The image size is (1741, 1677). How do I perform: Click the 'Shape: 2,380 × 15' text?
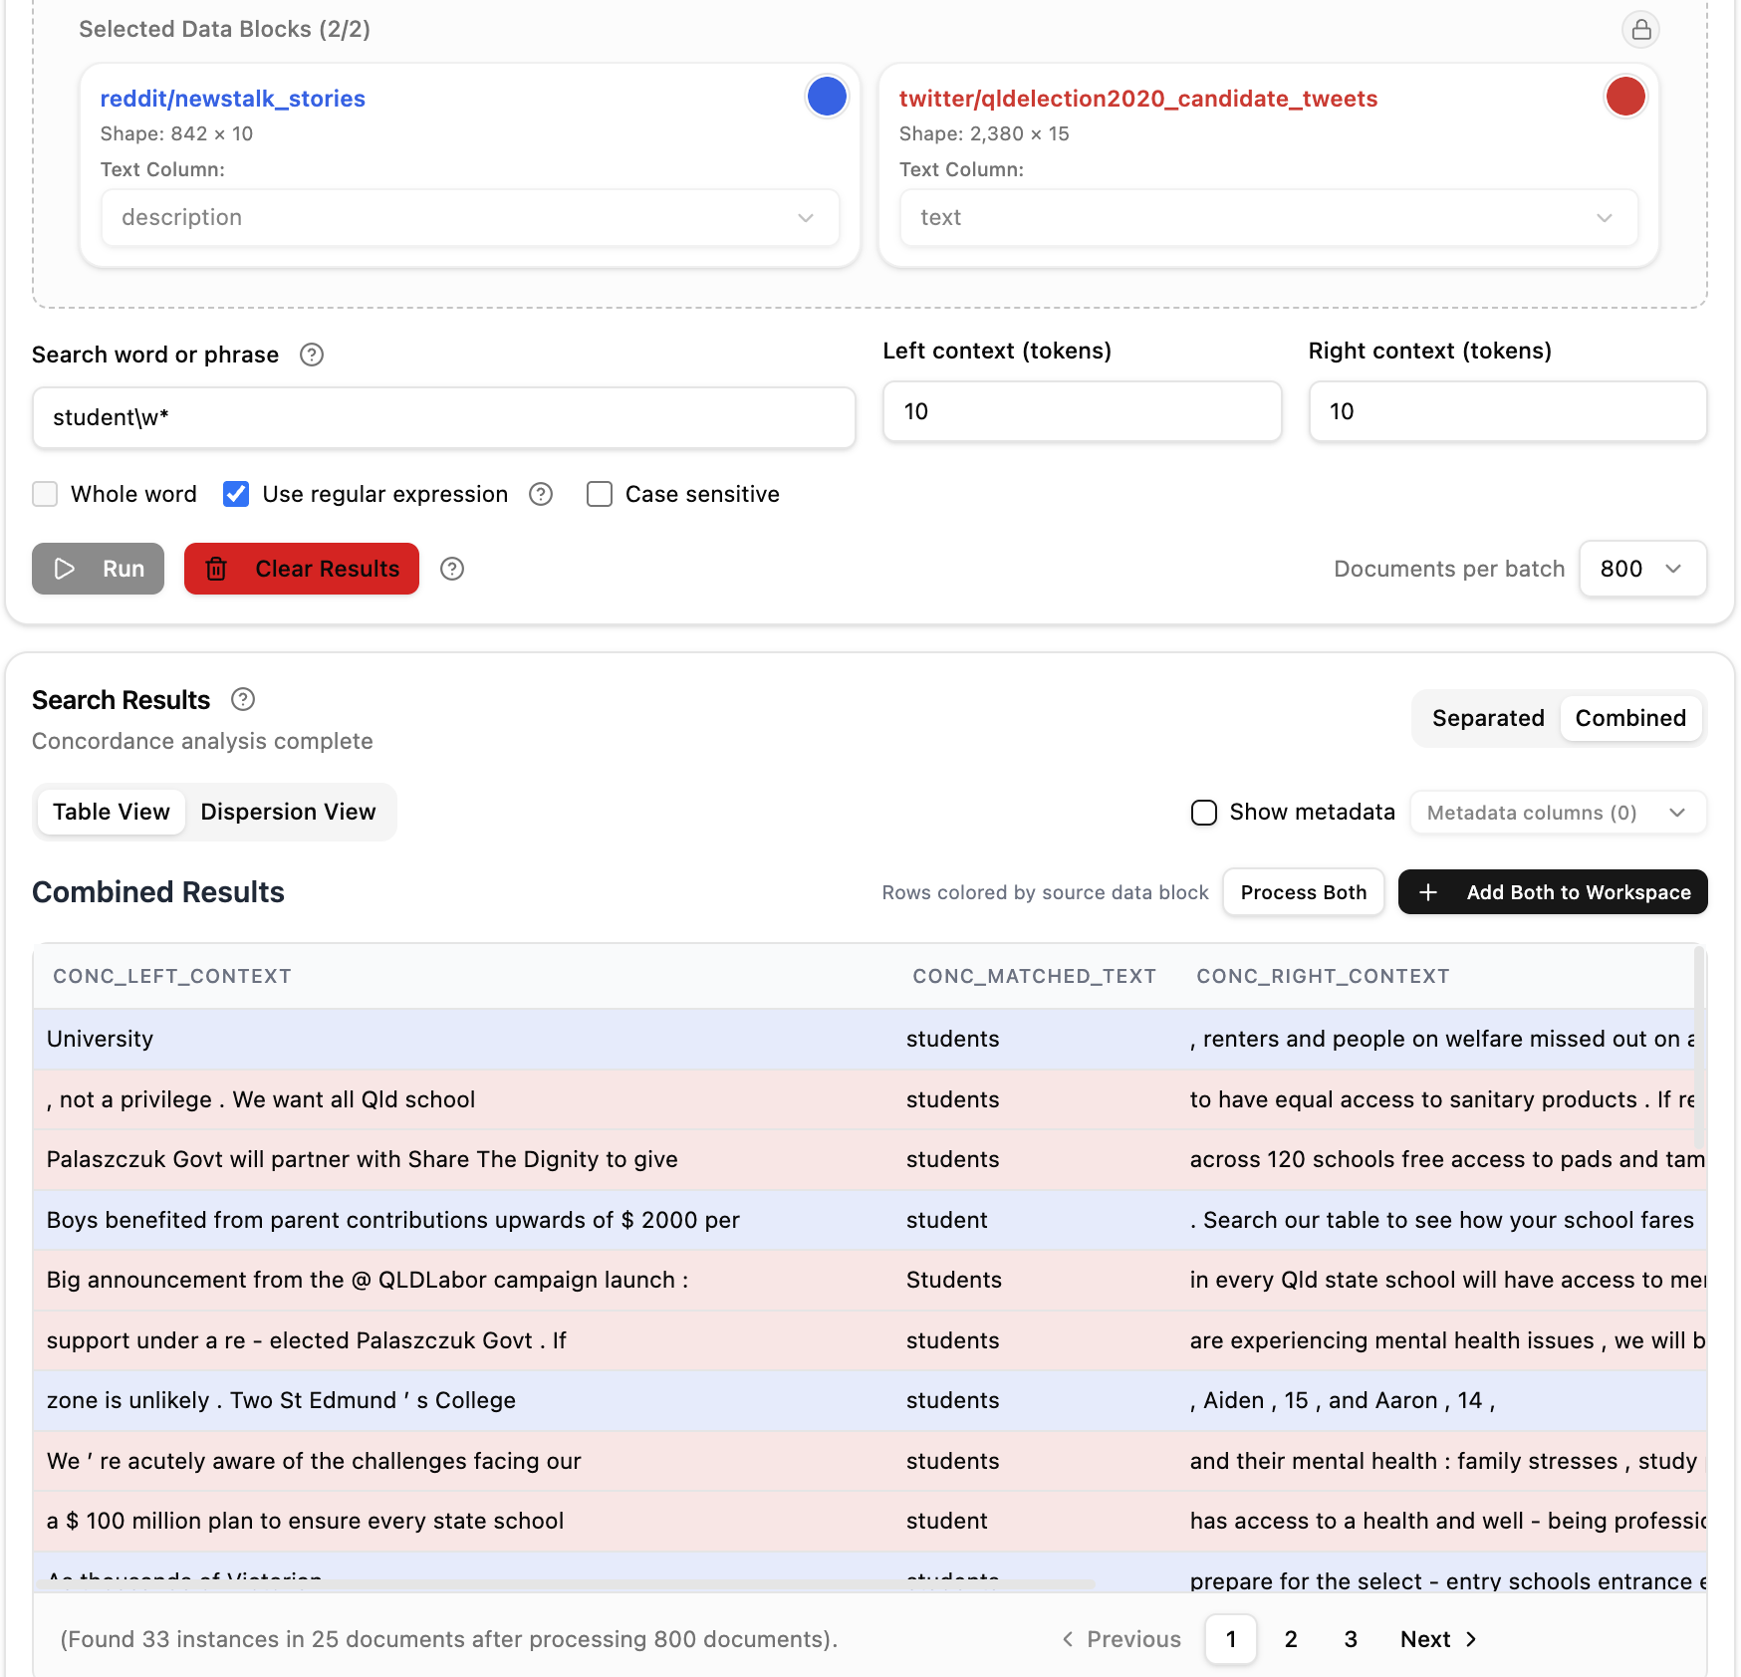(x=984, y=133)
